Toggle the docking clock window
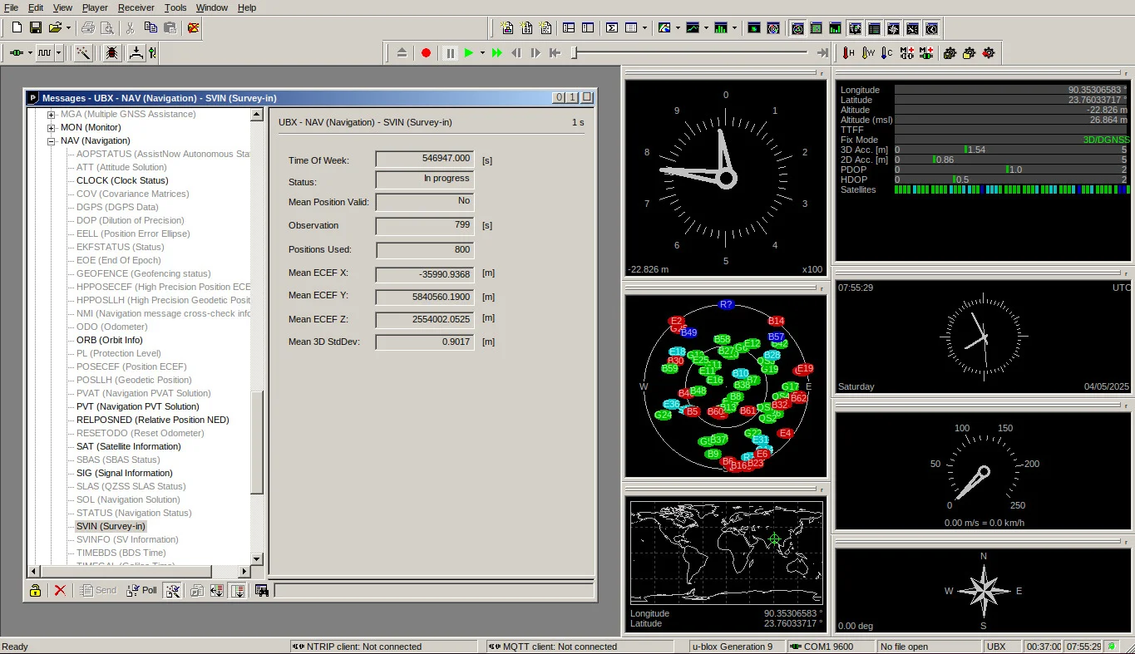Screen dimensions: 1135x654 [931, 28]
